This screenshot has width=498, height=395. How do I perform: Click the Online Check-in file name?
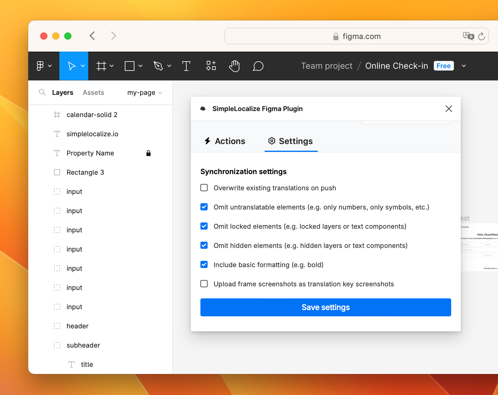click(397, 66)
